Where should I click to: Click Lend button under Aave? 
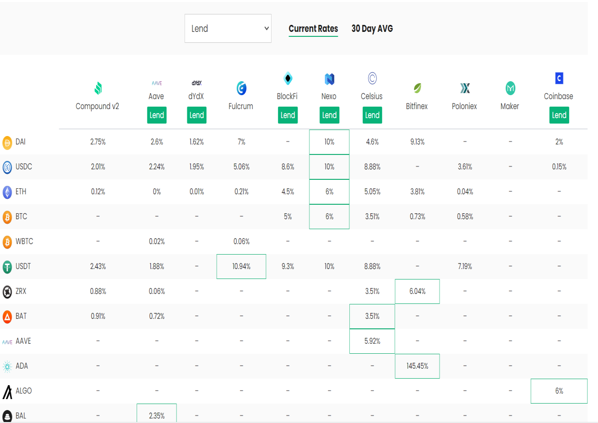[x=156, y=115]
